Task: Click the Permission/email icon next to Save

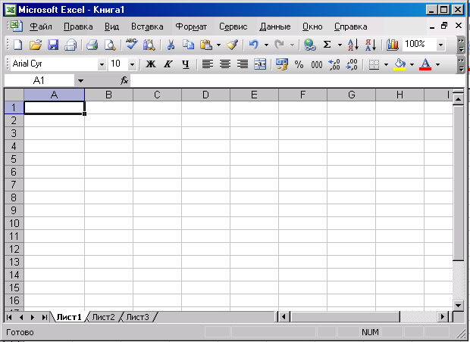Action: [70, 45]
